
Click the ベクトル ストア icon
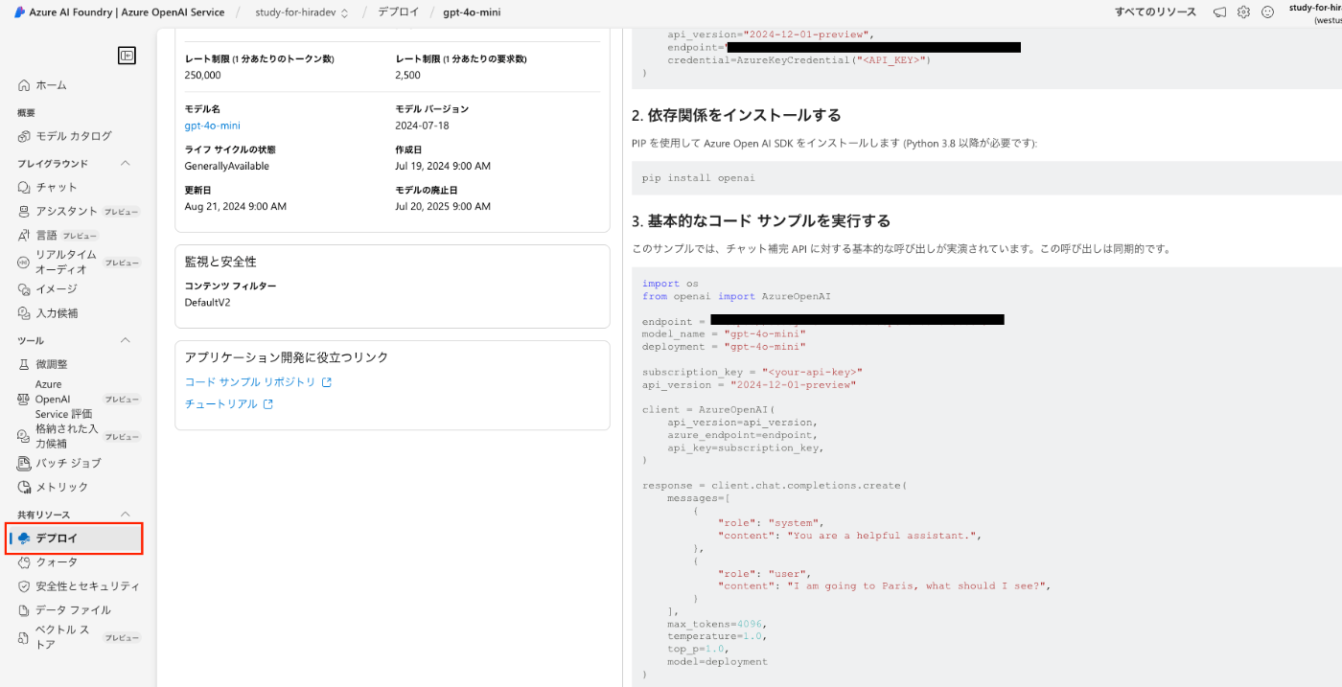(x=24, y=637)
